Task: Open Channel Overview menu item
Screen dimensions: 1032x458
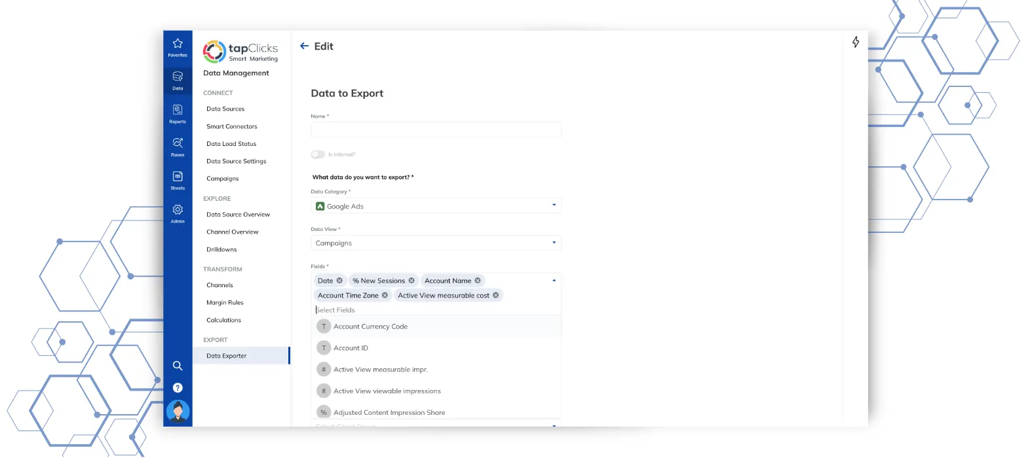Action: (233, 232)
